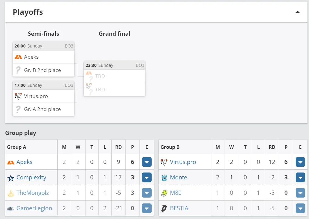Click the Playoffs heading
Viewport: 309px width, 219px height.
click(28, 12)
